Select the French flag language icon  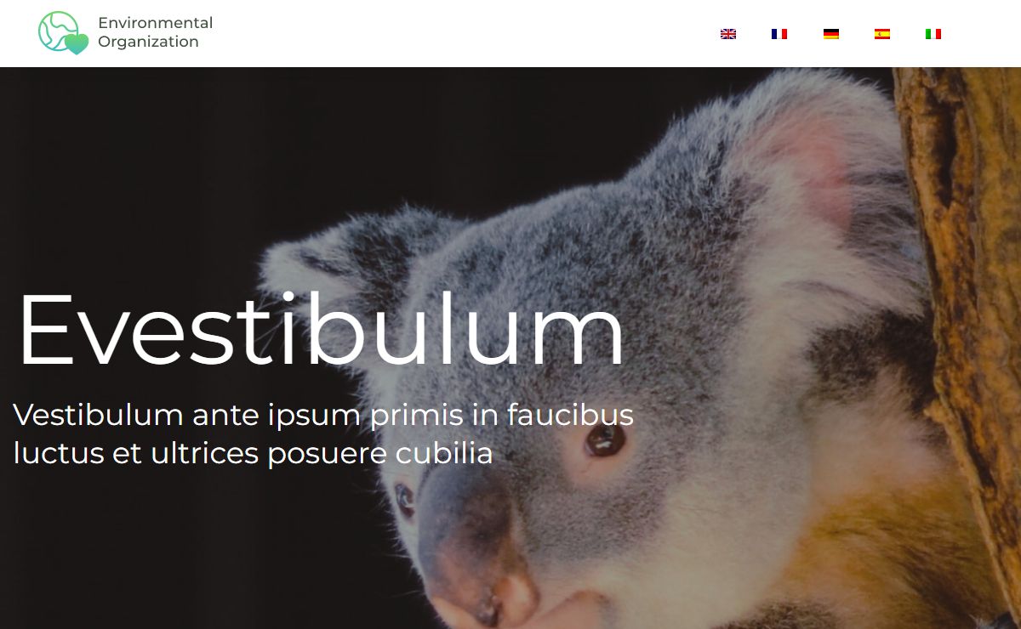[779, 34]
